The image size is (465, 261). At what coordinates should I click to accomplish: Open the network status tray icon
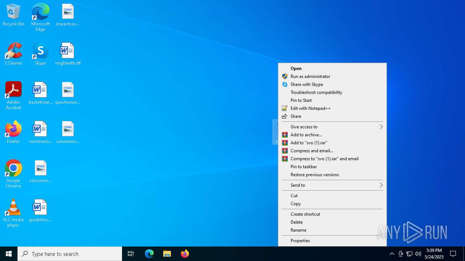point(409,254)
